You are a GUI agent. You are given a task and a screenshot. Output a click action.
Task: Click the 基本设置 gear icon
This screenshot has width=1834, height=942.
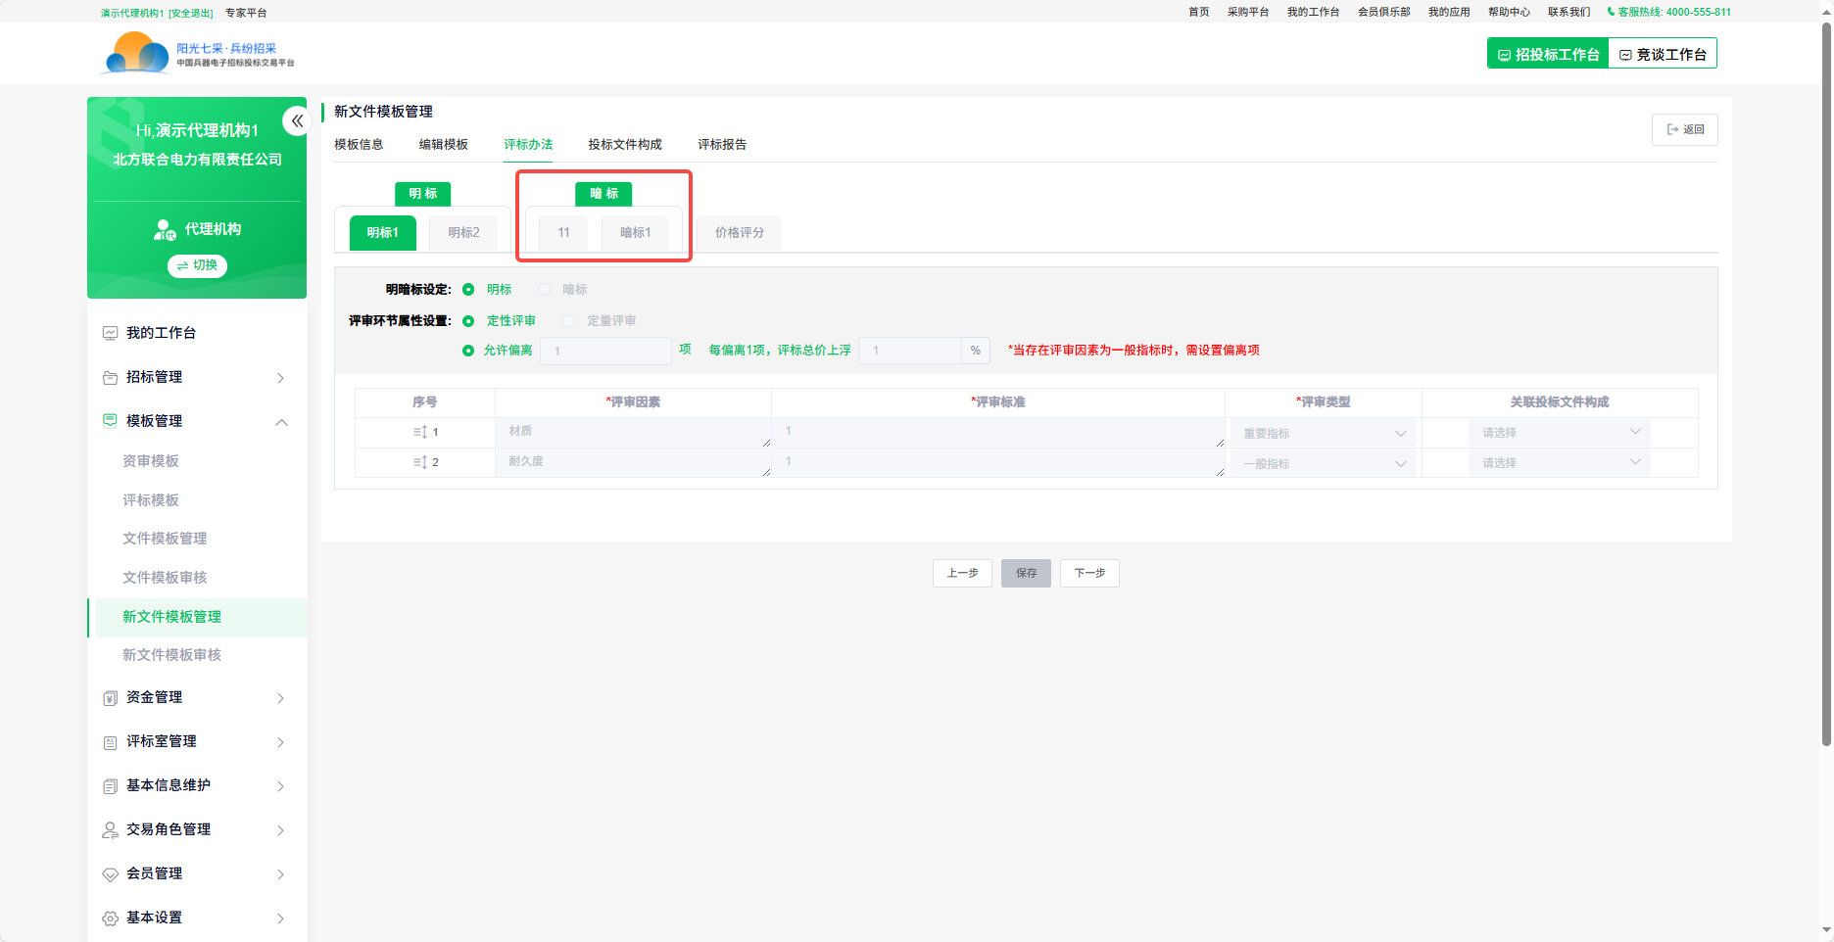pos(111,918)
